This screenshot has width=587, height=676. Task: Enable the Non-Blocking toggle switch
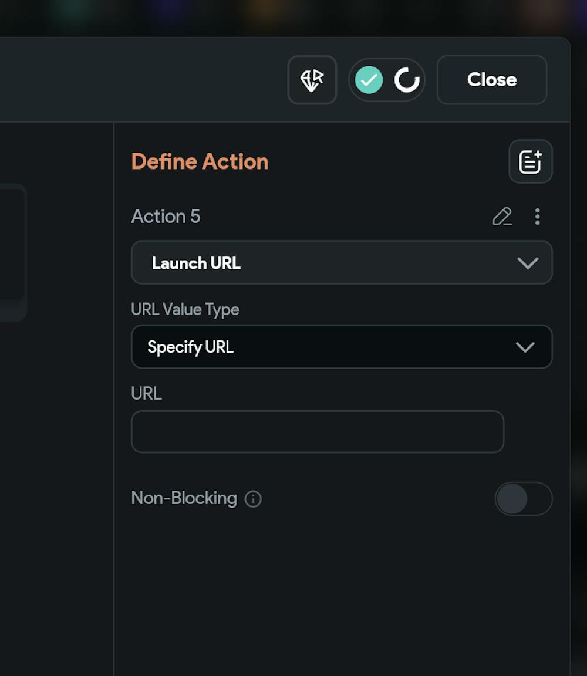pos(523,499)
